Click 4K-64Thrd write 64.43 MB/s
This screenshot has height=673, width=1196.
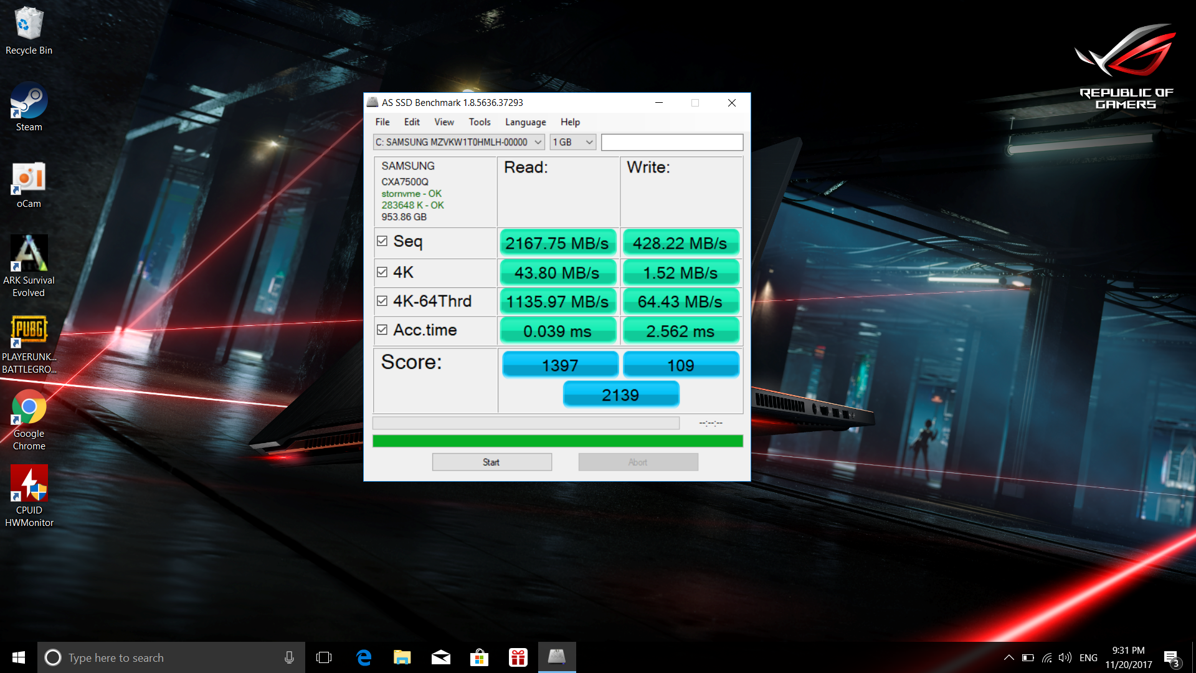click(680, 302)
